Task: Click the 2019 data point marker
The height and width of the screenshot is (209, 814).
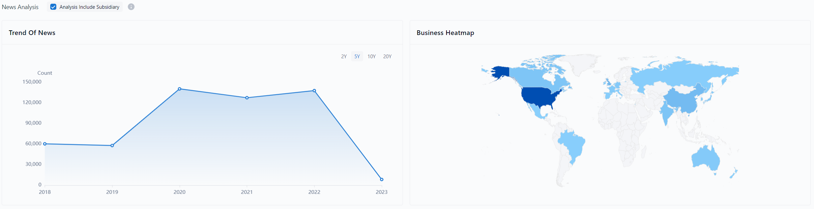Action: pyautogui.click(x=112, y=145)
